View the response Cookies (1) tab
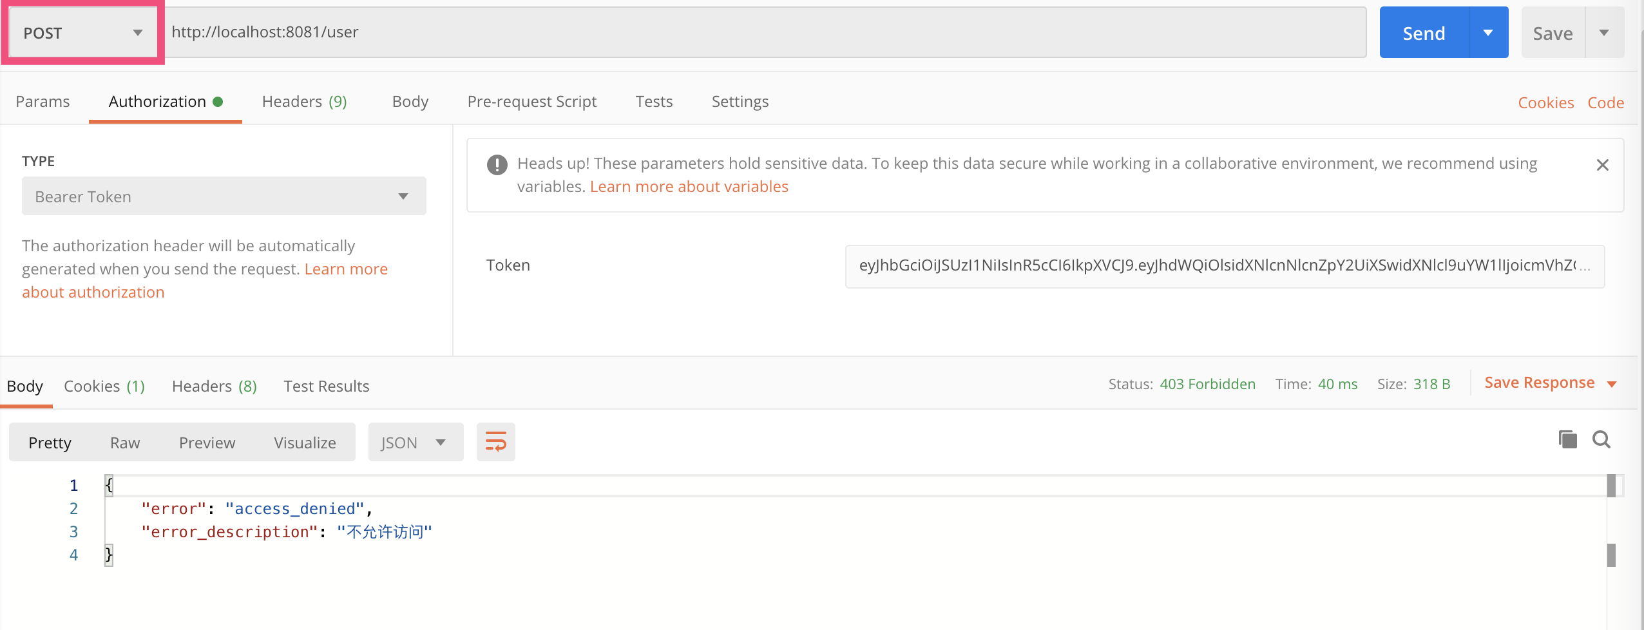The height and width of the screenshot is (630, 1644). (x=104, y=386)
